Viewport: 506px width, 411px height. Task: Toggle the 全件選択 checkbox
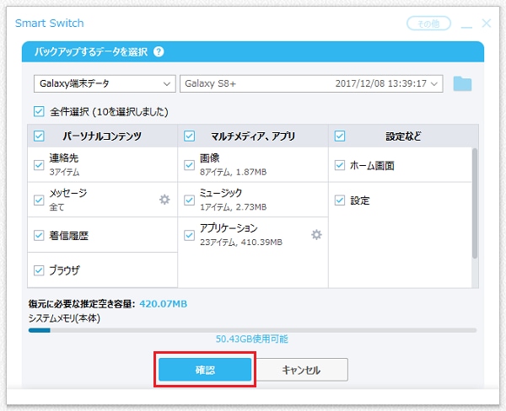[39, 112]
